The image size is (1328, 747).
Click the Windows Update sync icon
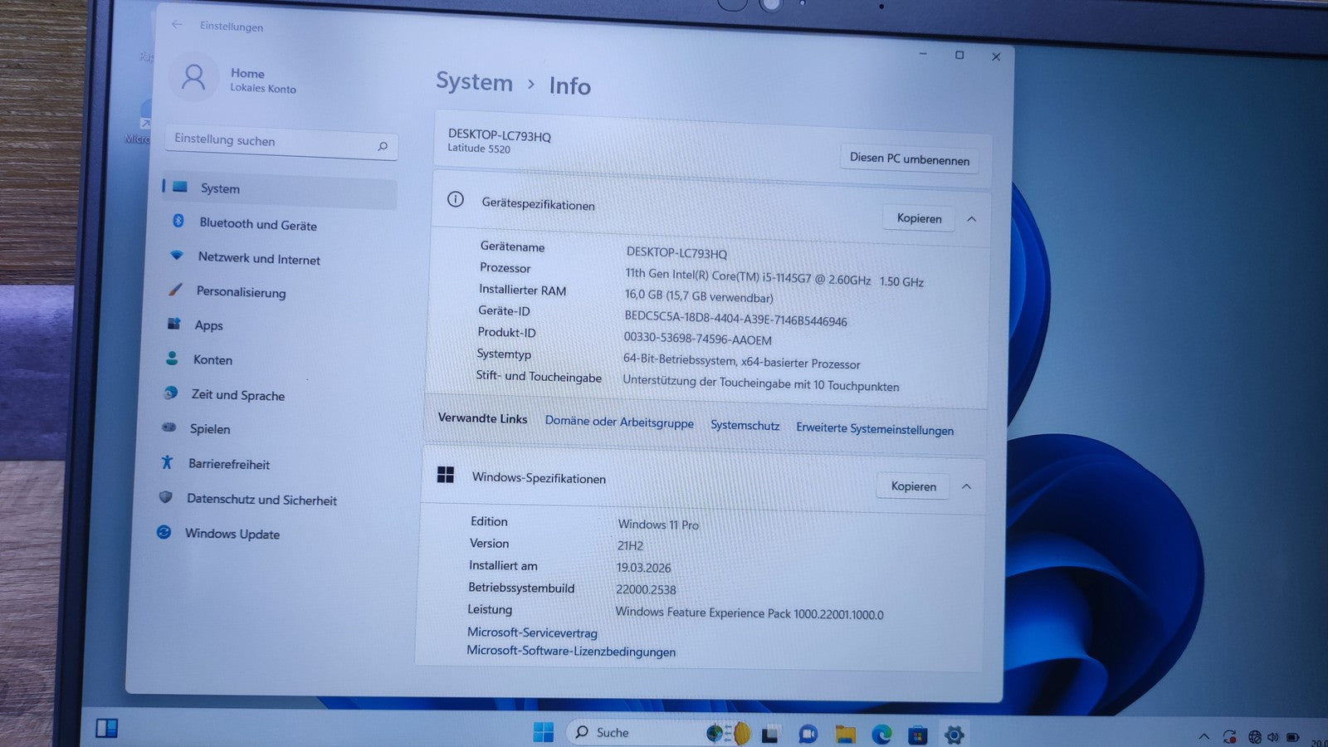click(164, 532)
